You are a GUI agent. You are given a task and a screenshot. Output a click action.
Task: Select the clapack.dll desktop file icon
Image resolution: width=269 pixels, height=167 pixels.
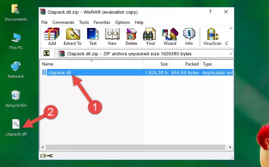pyautogui.click(x=16, y=128)
